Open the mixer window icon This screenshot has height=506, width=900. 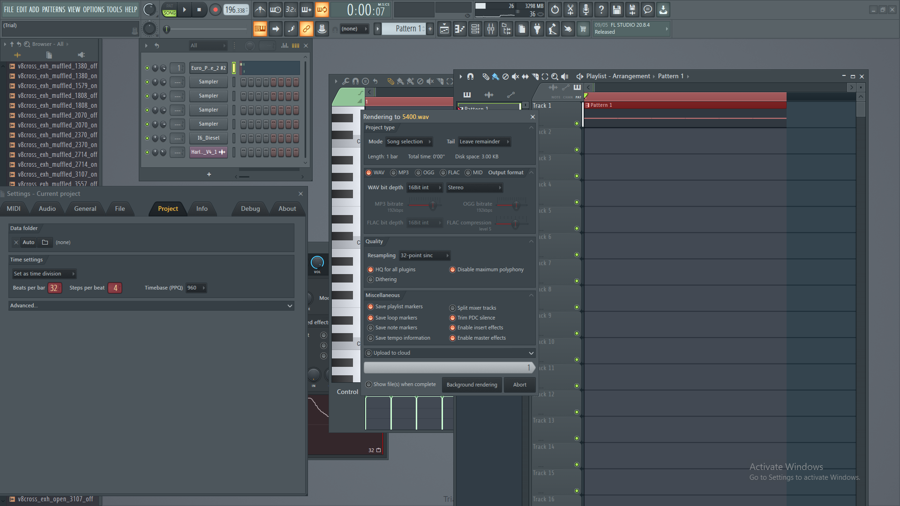pos(491,29)
